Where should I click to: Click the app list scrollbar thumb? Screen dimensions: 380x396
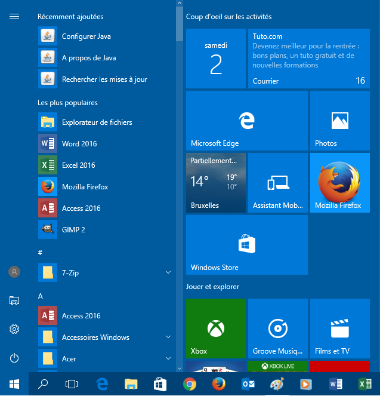(x=180, y=24)
